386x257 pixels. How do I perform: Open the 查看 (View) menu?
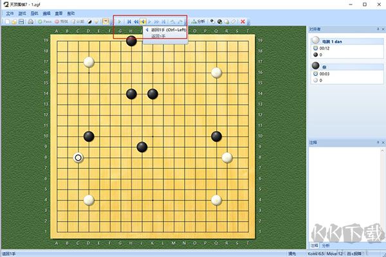point(59,13)
